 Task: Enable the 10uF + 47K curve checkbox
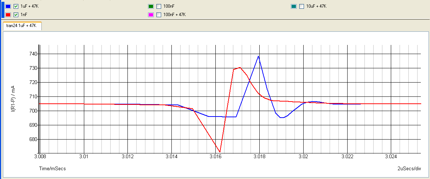301,7
